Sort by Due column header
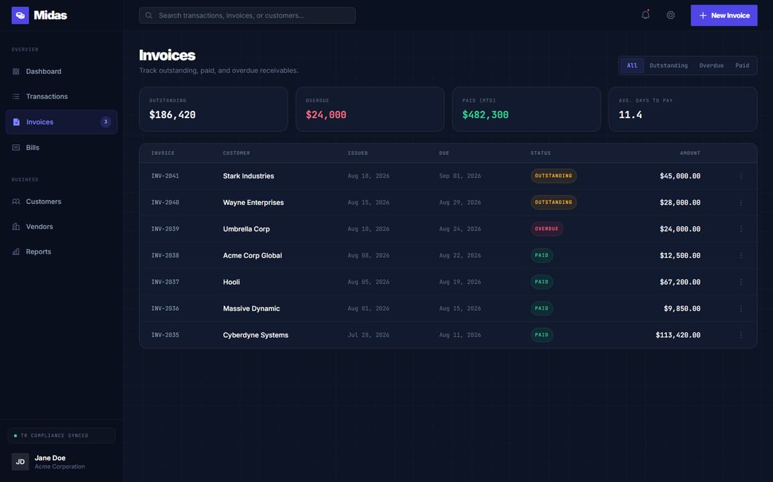 point(444,153)
